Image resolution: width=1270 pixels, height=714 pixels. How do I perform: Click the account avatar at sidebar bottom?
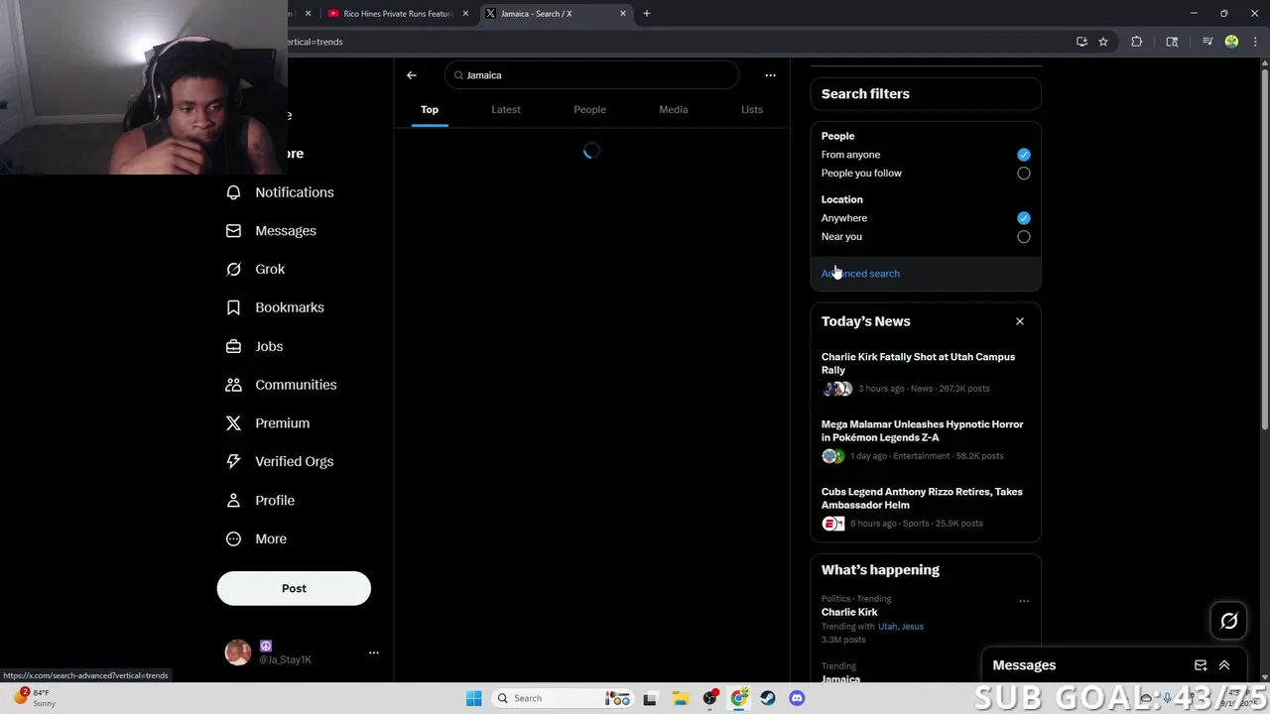tap(238, 653)
